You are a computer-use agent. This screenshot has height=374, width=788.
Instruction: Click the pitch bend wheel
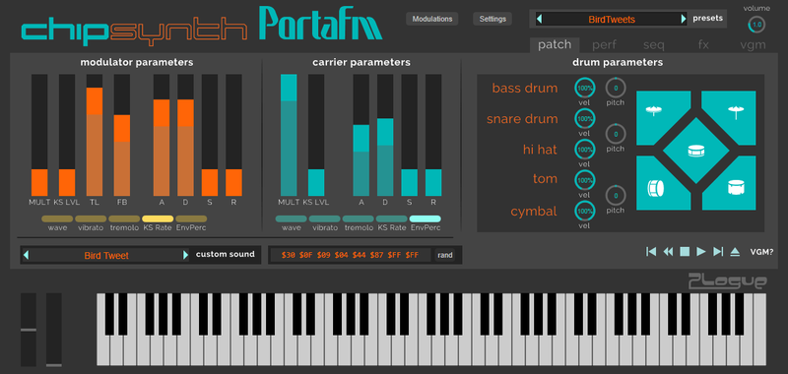point(29,330)
